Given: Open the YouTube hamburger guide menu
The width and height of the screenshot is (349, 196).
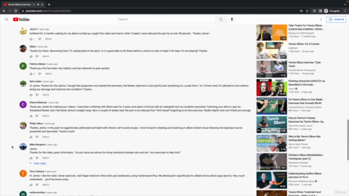Looking at the screenshot, I should point(7,20).
